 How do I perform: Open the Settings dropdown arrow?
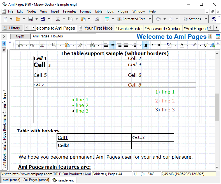(206, 19)
